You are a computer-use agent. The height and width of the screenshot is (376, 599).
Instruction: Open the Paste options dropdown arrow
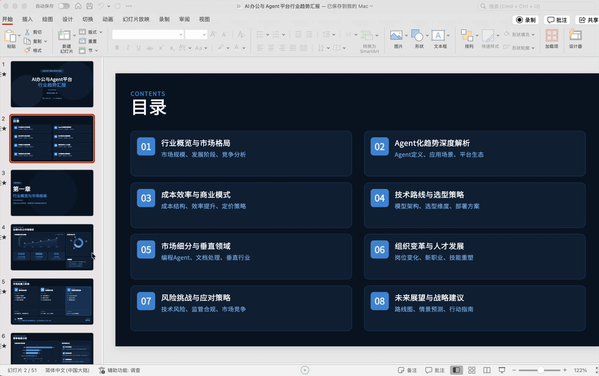[x=19, y=35]
